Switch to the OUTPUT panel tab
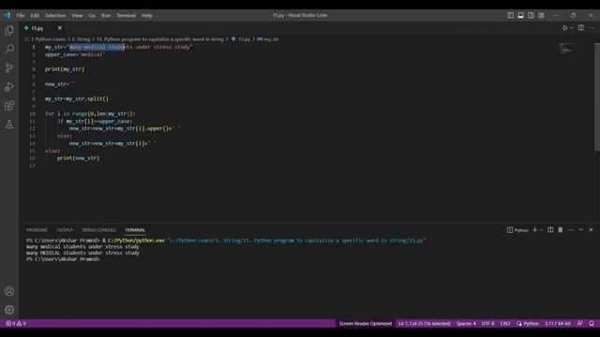600x337 pixels. coord(65,230)
